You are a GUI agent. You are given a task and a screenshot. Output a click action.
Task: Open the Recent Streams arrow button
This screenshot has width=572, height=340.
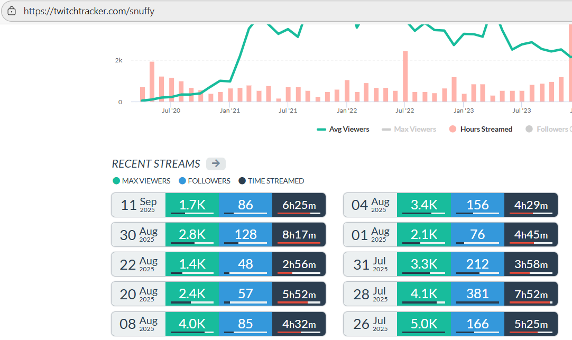coord(216,163)
